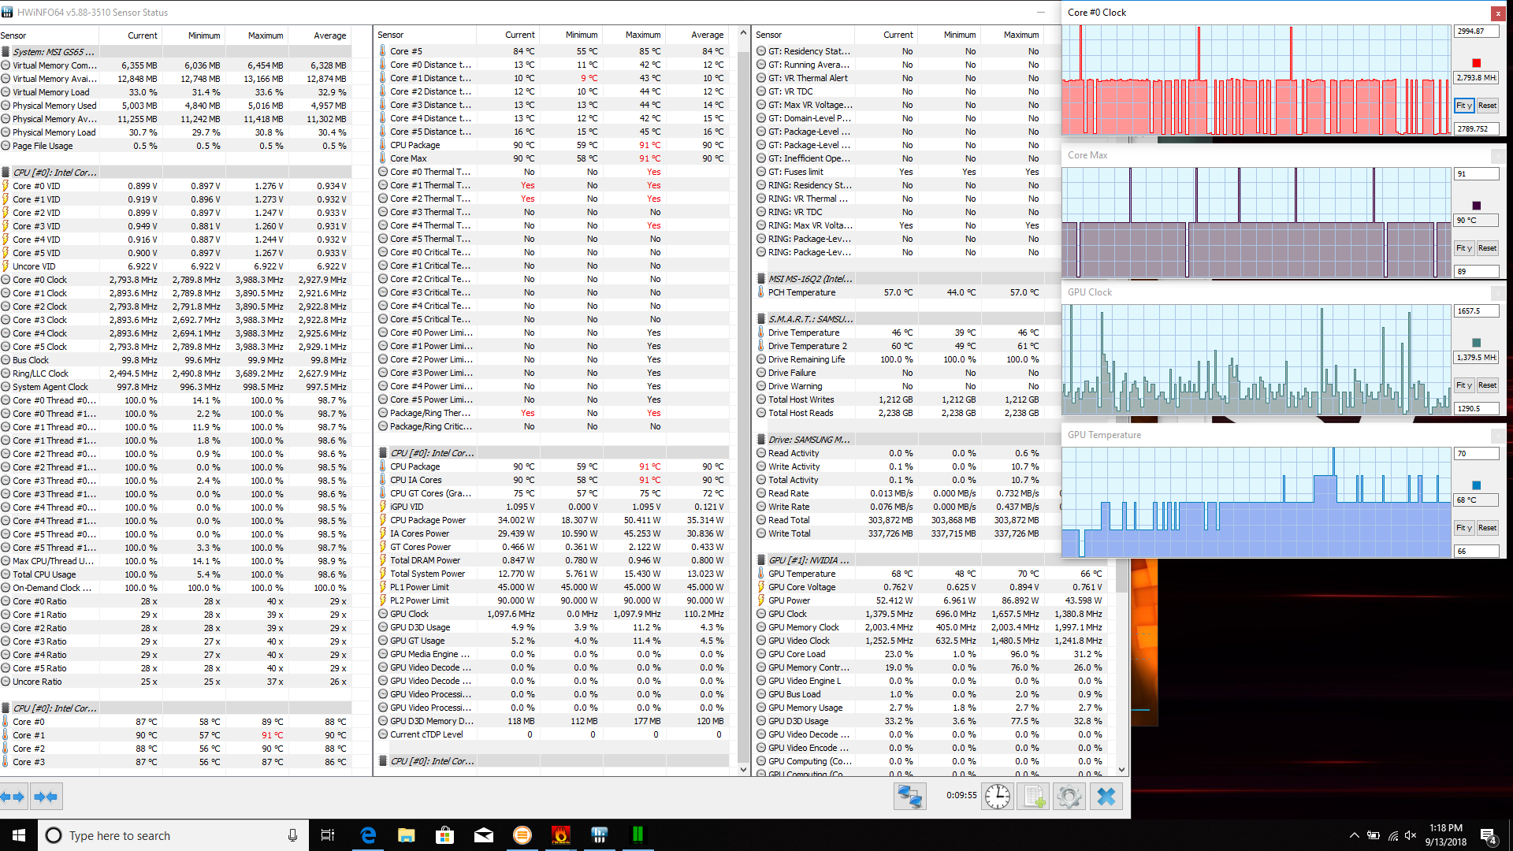The height and width of the screenshot is (851, 1513).
Task: Select the S.M.A.R.T.: SAMSU sensor group
Action: 810,319
